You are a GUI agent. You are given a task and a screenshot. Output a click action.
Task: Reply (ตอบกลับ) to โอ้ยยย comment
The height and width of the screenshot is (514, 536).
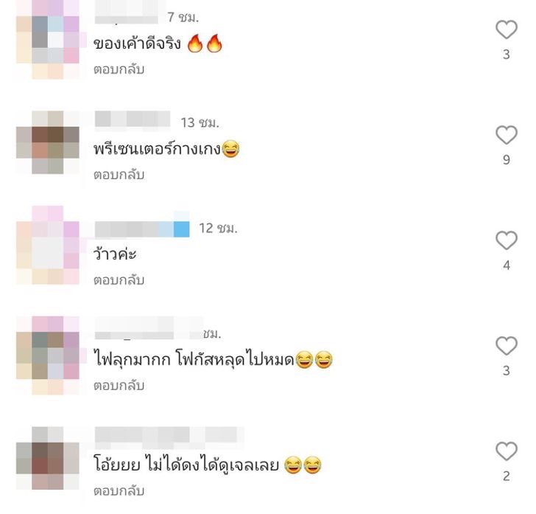point(119,491)
